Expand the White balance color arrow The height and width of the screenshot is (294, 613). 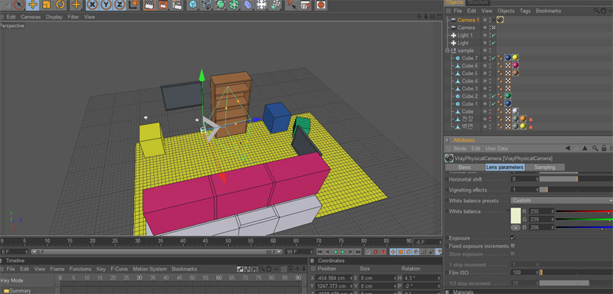(508, 211)
